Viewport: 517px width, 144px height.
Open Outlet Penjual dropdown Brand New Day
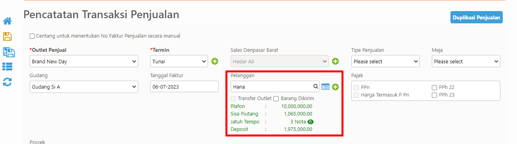pyautogui.click(x=84, y=61)
